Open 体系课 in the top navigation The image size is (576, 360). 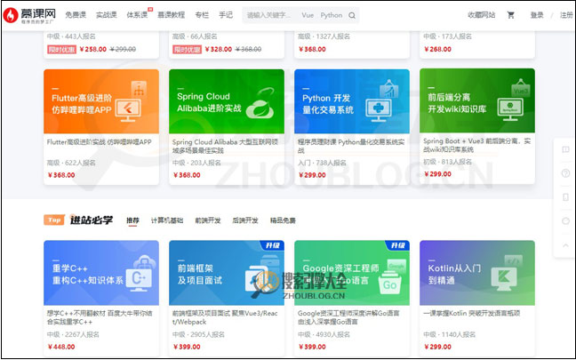[x=137, y=15]
